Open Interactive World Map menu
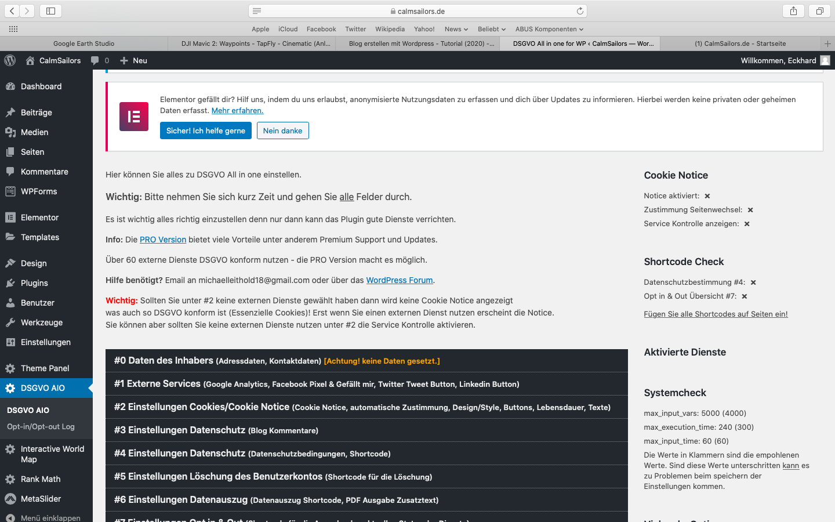The width and height of the screenshot is (835, 522). (46, 454)
